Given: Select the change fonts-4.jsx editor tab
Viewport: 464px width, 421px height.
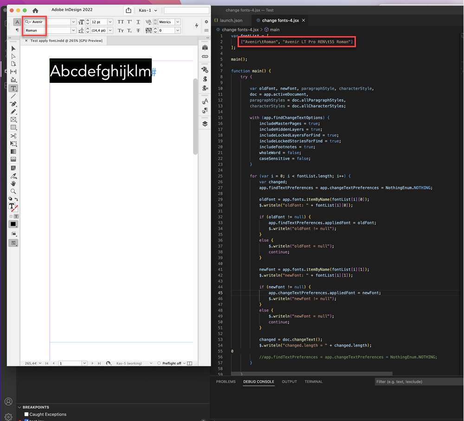Looking at the screenshot, I should pyautogui.click(x=281, y=20).
